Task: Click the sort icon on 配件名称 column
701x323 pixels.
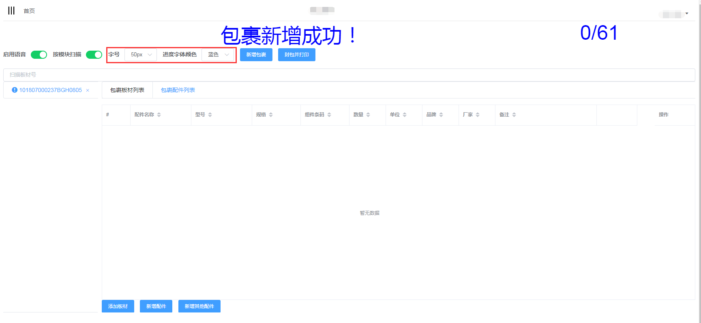Action: click(x=159, y=115)
